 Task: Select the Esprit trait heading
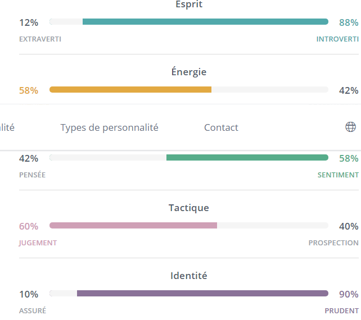tap(189, 4)
